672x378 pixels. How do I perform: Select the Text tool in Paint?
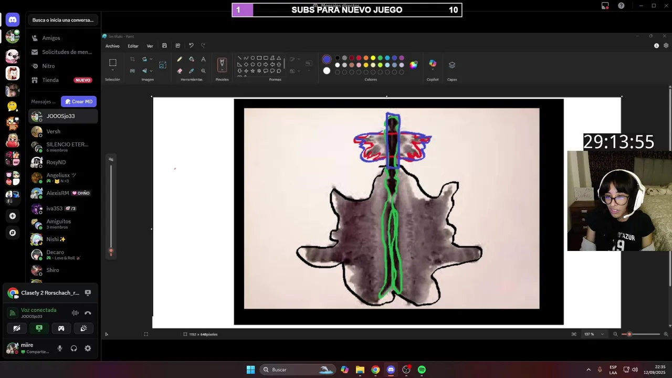pos(203,59)
